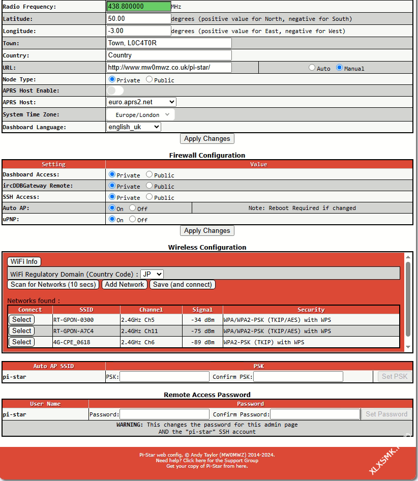Click the 'Note: Reboot Required if changed' text
This screenshot has height=481, width=418.
click(x=302, y=208)
